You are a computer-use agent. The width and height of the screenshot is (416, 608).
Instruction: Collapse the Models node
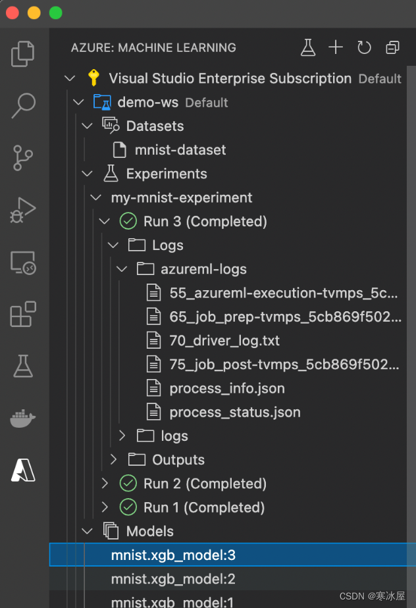[88, 531]
